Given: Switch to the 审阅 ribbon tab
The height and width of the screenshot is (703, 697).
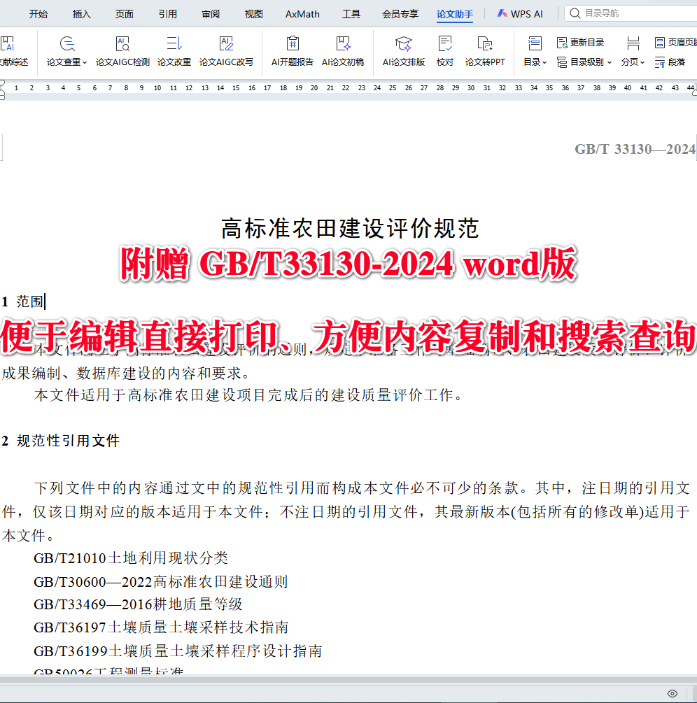Looking at the screenshot, I should point(210,13).
